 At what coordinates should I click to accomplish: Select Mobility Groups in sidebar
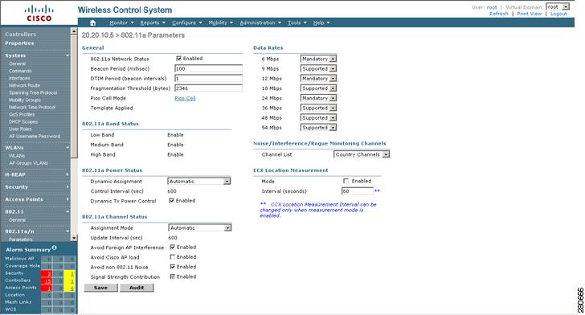click(x=25, y=100)
